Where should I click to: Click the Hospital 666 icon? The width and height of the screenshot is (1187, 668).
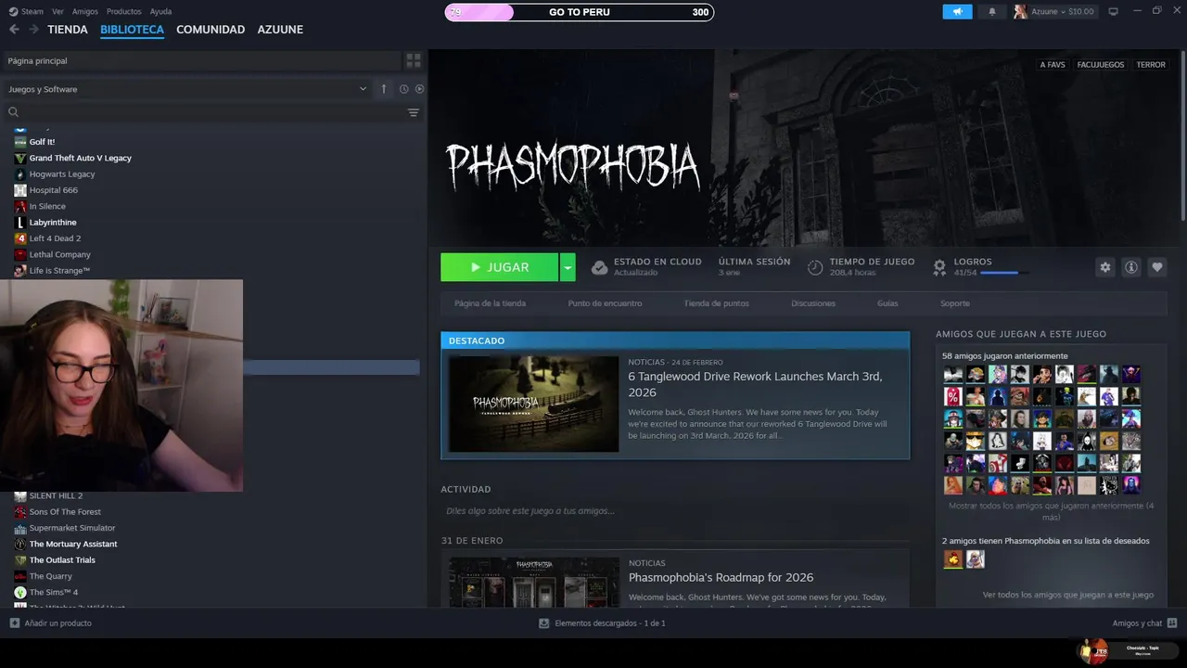[x=20, y=190]
